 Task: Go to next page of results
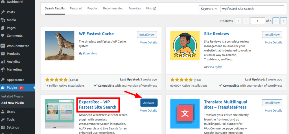276,21
